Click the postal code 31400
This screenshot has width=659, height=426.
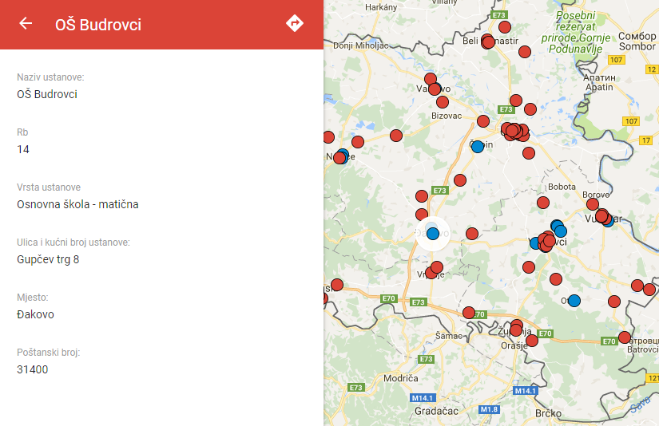[x=33, y=369]
